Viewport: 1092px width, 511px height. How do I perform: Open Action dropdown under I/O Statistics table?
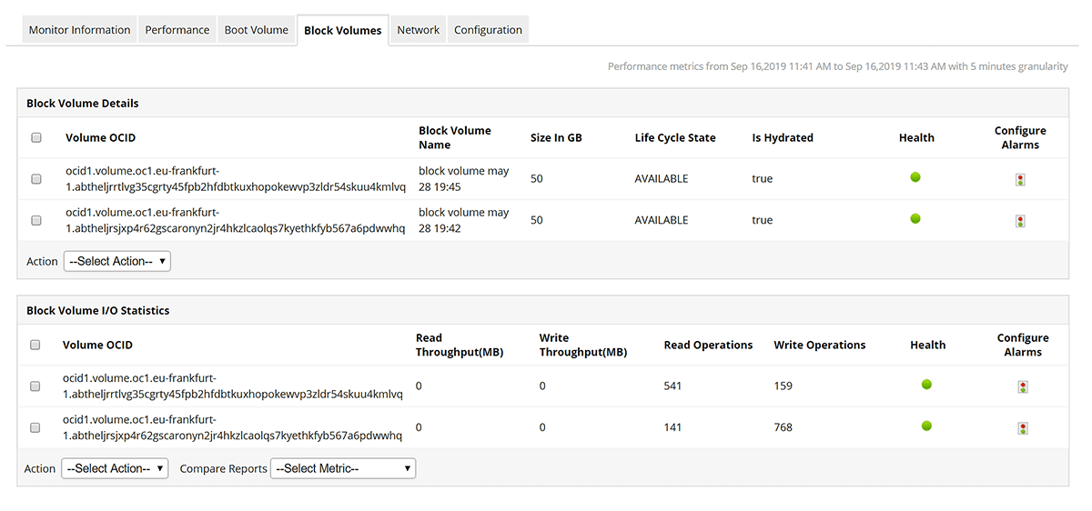click(115, 469)
